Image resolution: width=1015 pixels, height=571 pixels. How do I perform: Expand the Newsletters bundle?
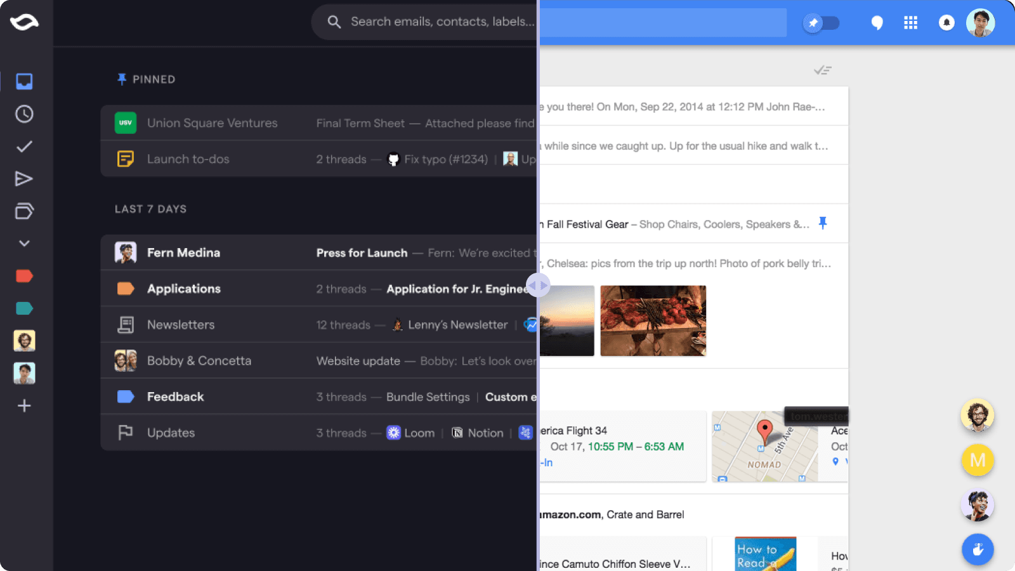tap(317, 325)
